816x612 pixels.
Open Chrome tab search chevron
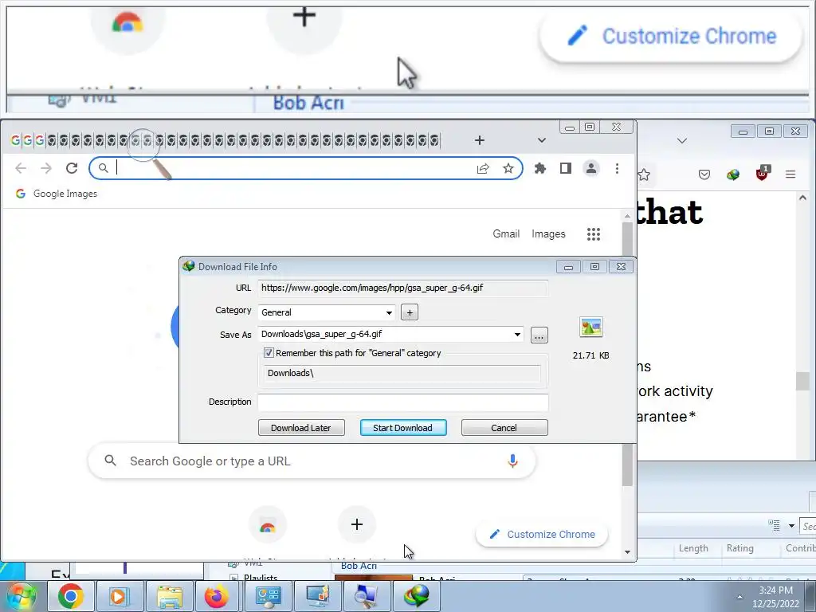pyautogui.click(x=542, y=140)
